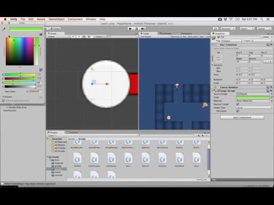This screenshot has height=205, width=274.
Task: Open Canvas Renderer help book icon
Action: pyautogui.click(x=268, y=87)
